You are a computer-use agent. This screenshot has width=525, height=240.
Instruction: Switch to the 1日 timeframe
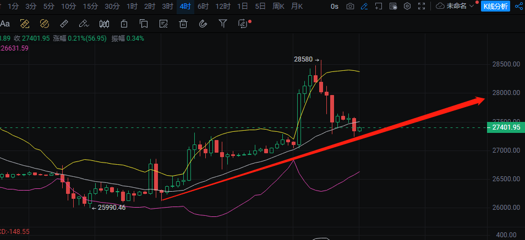pos(242,6)
